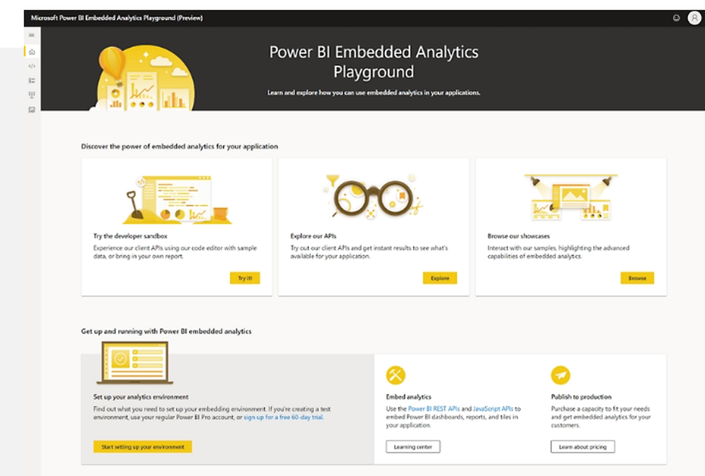The image size is (705, 476).
Task: Click the 'Power BI Embedded Analytics Playground' banner heading
Action: [x=374, y=61]
